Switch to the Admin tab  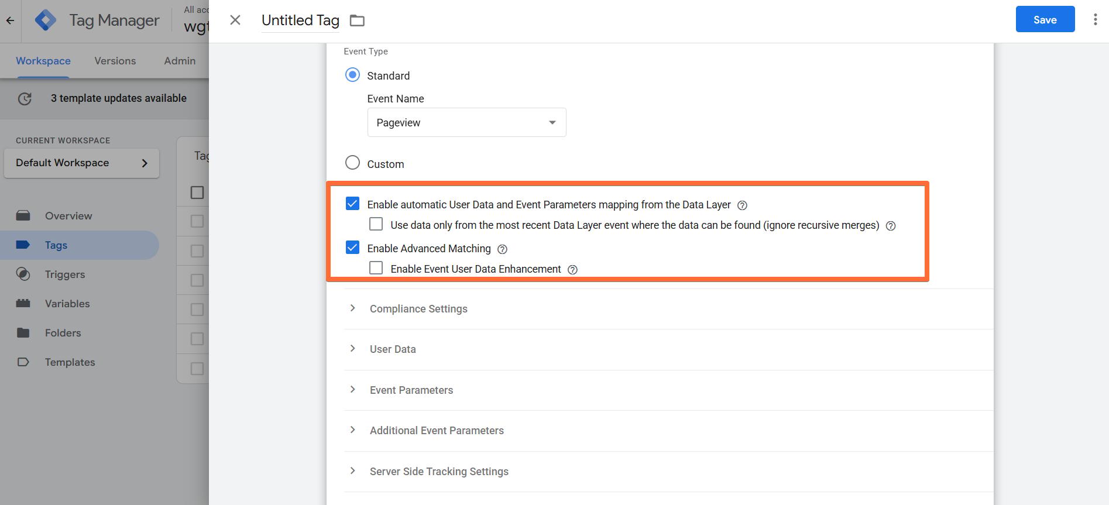[180, 61]
